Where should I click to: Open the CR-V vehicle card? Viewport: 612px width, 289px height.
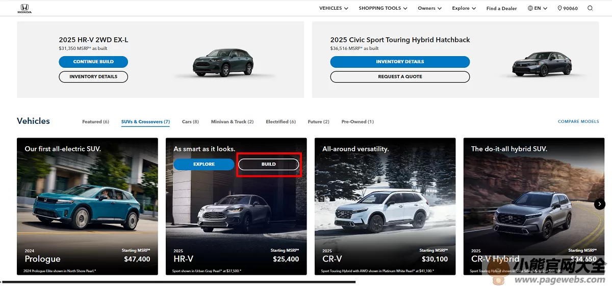385,206
